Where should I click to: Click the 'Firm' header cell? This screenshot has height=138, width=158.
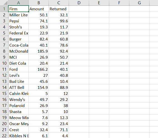tap(18, 9)
